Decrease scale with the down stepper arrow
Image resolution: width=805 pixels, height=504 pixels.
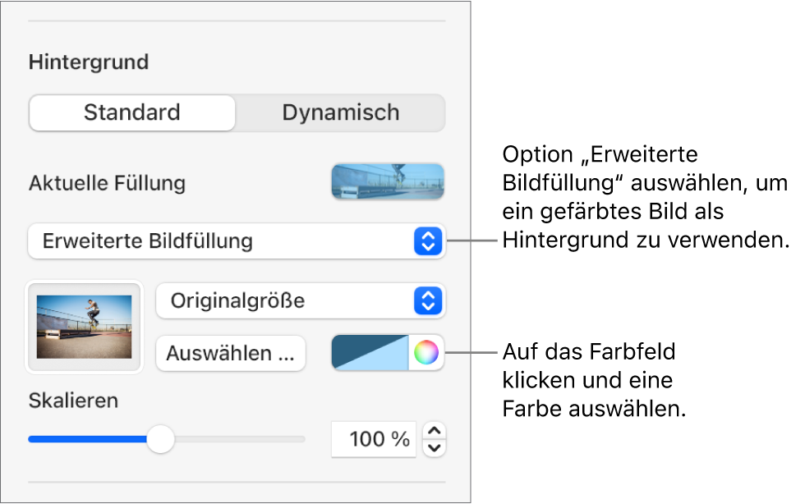[435, 447]
